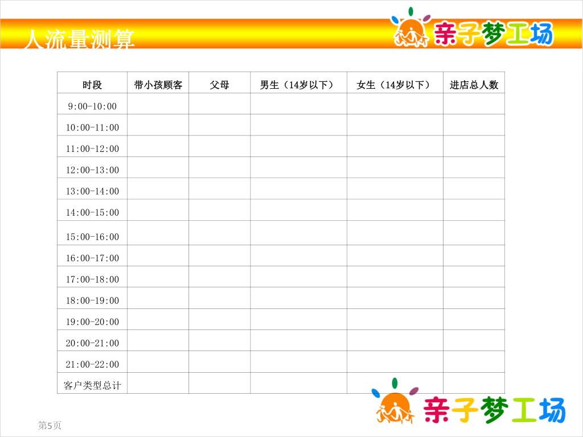Image resolution: width=583 pixels, height=437 pixels.
Task: Click the 亲子梦工场 logo in the header banner
Action: [471, 28]
